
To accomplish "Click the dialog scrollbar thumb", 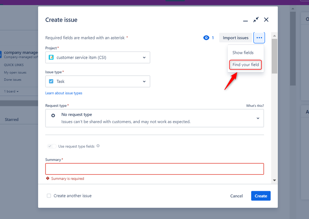I will click(x=274, y=56).
